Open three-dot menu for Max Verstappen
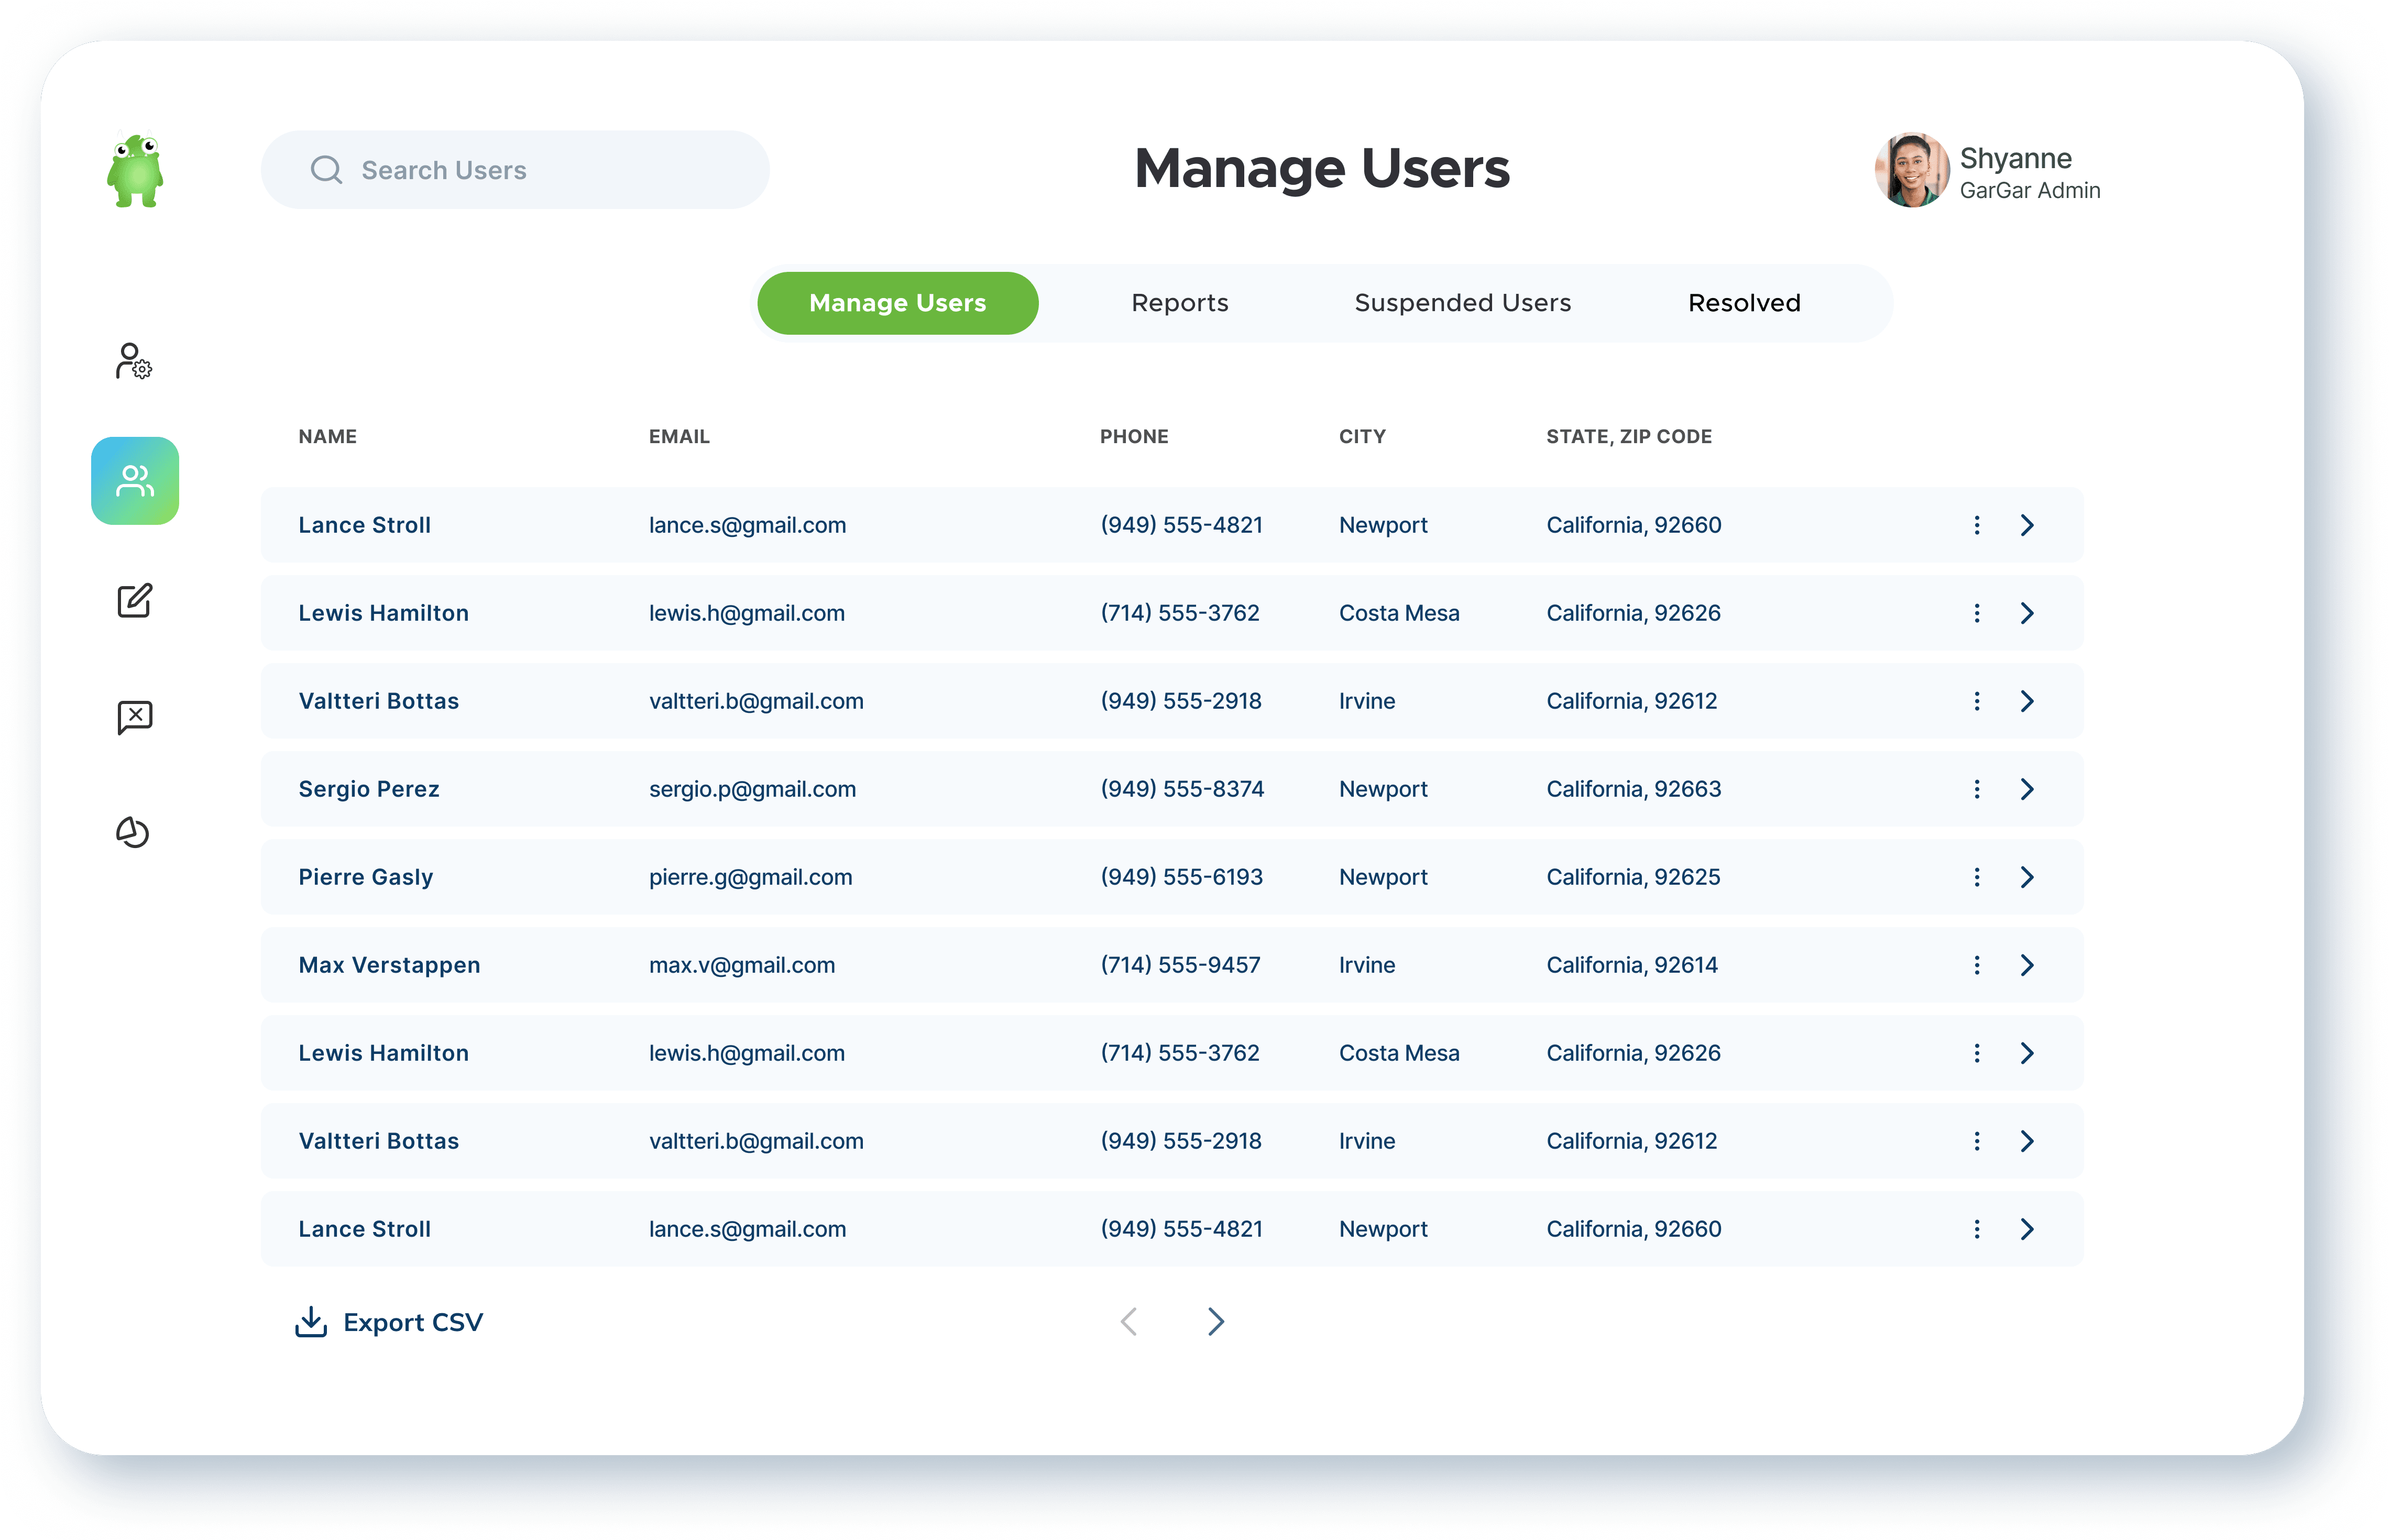Screen dimensions: 2389x1540 1976,965
